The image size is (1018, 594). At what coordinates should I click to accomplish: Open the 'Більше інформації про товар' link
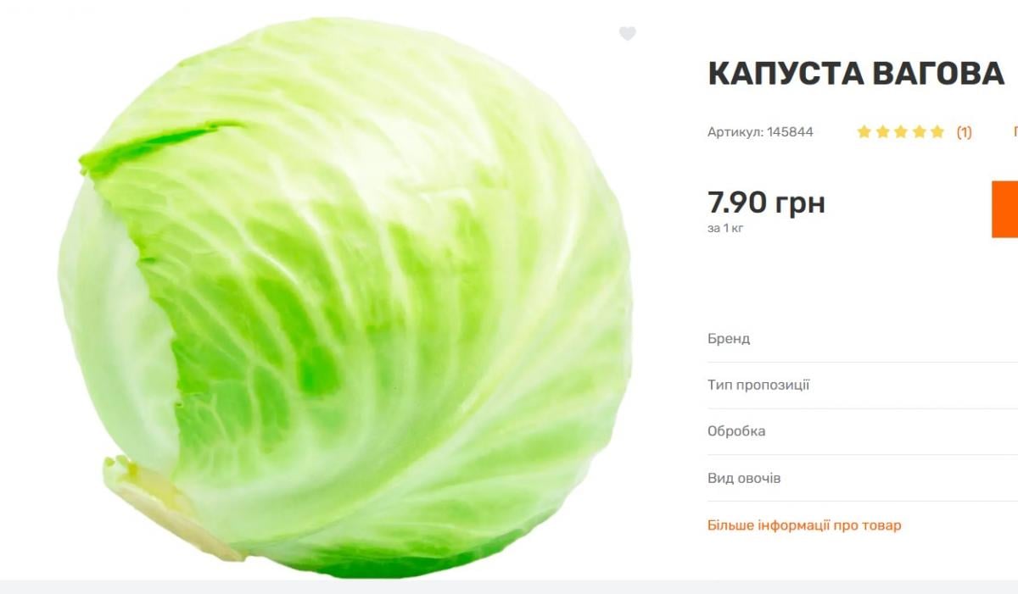(x=804, y=525)
